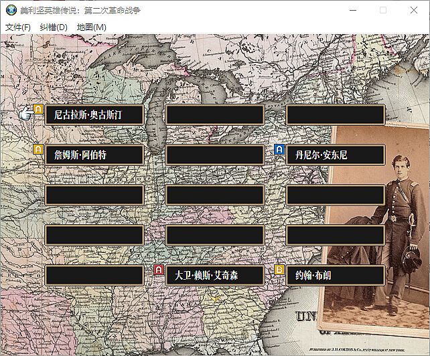Viewport: 430px width, 356px height.
Task: Click red A badge beside 大卫·赖斯·艾奇森
Action: pyautogui.click(x=159, y=270)
